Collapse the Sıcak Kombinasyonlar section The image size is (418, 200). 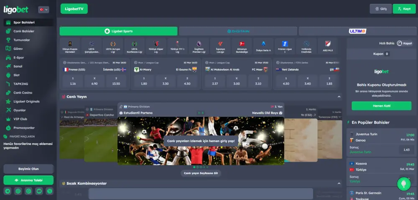[339, 183]
